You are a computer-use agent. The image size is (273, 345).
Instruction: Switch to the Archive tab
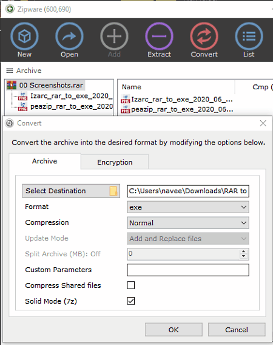click(45, 161)
